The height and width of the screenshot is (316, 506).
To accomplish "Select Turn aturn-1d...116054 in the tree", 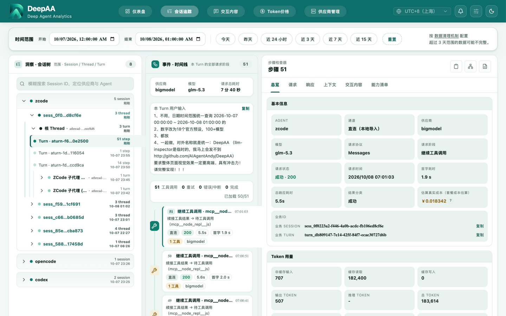I will pyautogui.click(x=82, y=153).
